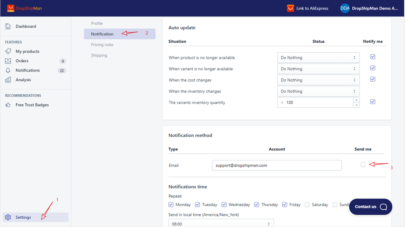Viewport: 405px width, 227px height.
Task: Click the AliExpress shopping bag icon
Action: tap(290, 8)
